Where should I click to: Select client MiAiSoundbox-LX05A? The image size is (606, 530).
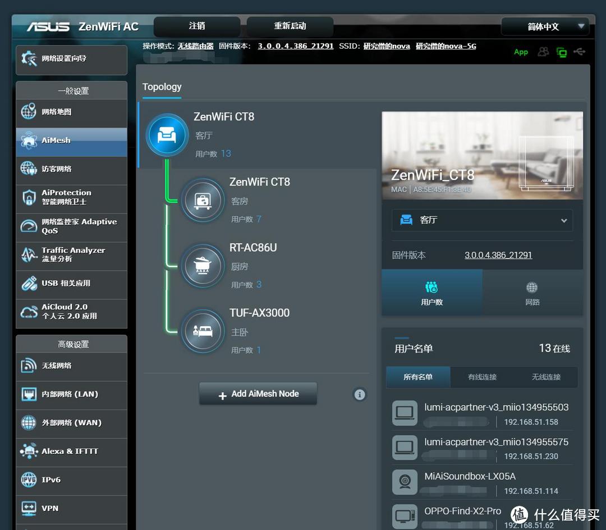coord(470,477)
